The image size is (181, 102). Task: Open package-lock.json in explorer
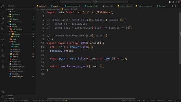tap(21, 67)
